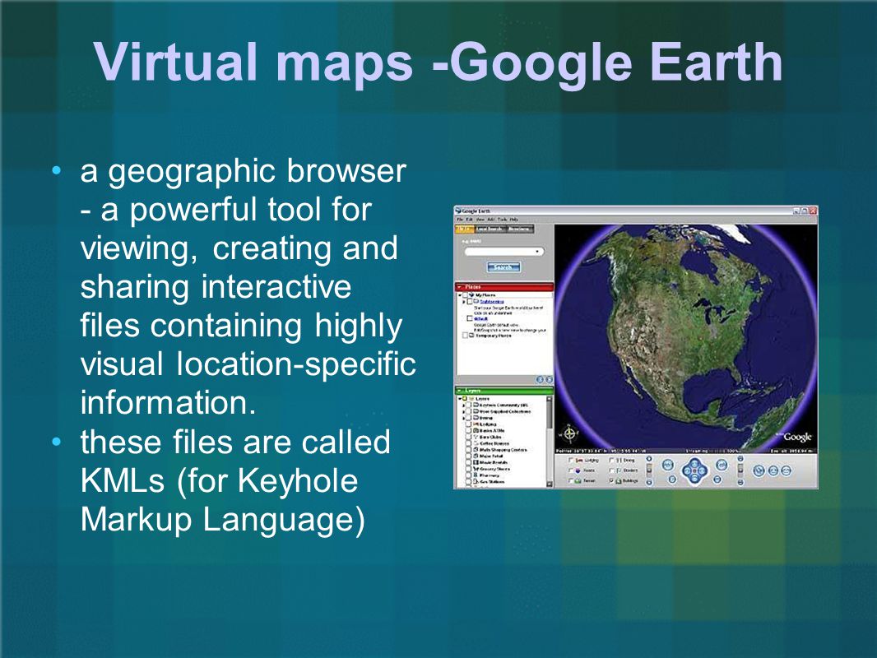
Task: Open the File menu in Google Earth
Action: (x=460, y=220)
